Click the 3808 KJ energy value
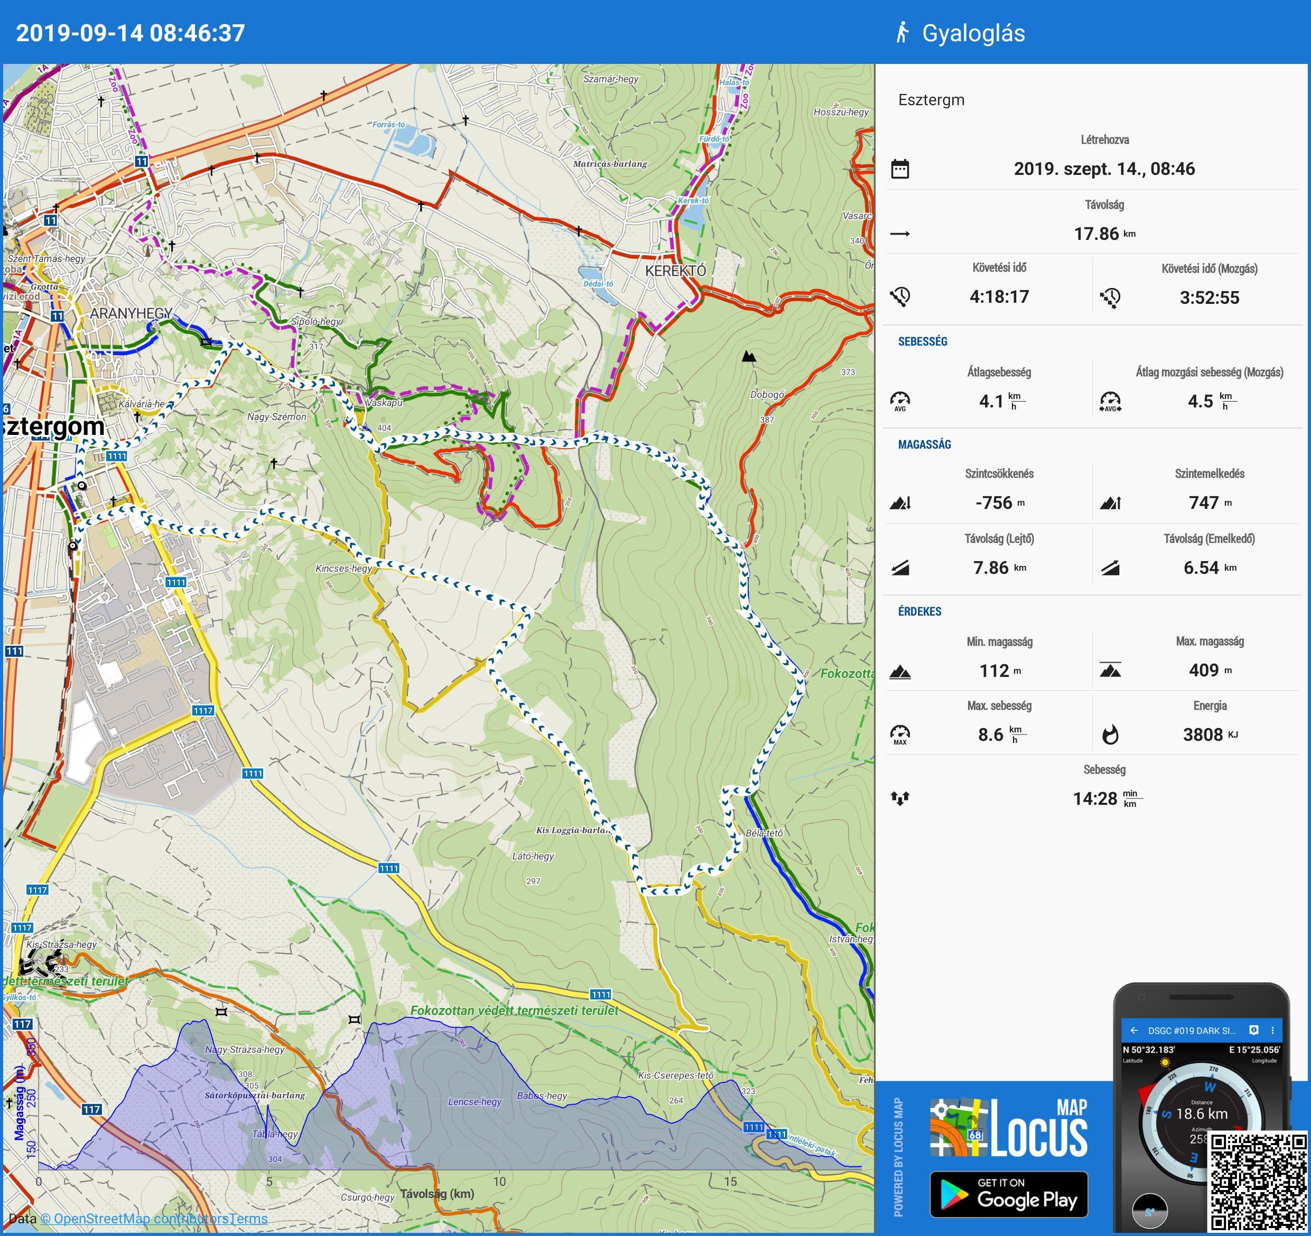 click(x=1210, y=735)
